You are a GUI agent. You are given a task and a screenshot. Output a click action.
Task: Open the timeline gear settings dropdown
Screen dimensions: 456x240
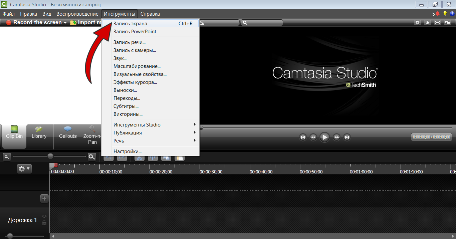pyautogui.click(x=24, y=169)
